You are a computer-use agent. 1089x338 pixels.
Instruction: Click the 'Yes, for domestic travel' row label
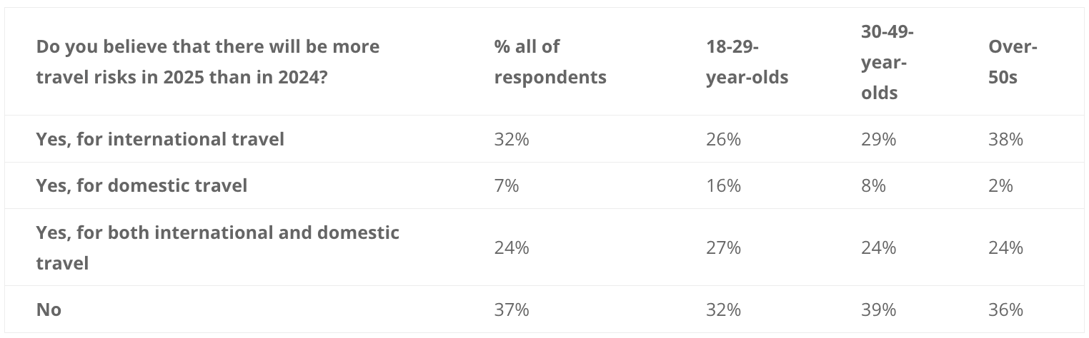[141, 185]
